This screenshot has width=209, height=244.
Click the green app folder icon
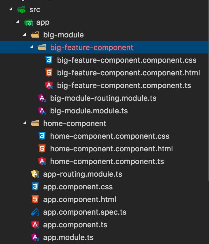pos(28,22)
